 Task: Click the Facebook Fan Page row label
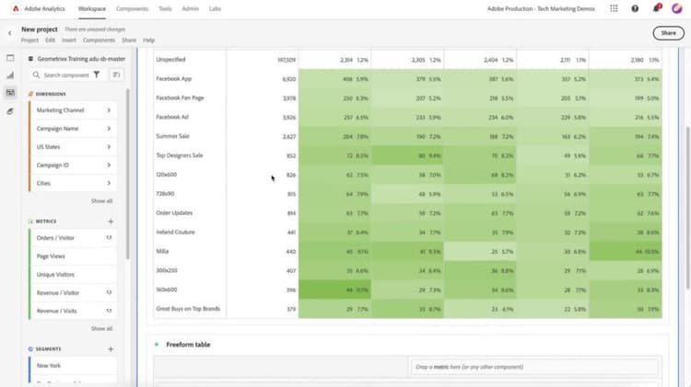pos(180,97)
